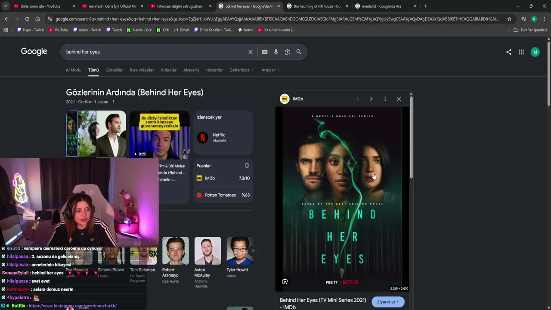
Task: Close the IMDb image viewer panel
Action: pyautogui.click(x=399, y=99)
